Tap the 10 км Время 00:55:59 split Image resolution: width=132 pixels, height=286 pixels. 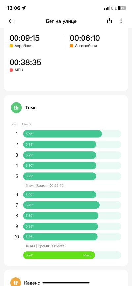pyautogui.click(x=46, y=246)
